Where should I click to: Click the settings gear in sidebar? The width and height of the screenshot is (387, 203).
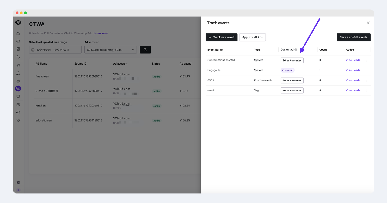[18, 182]
